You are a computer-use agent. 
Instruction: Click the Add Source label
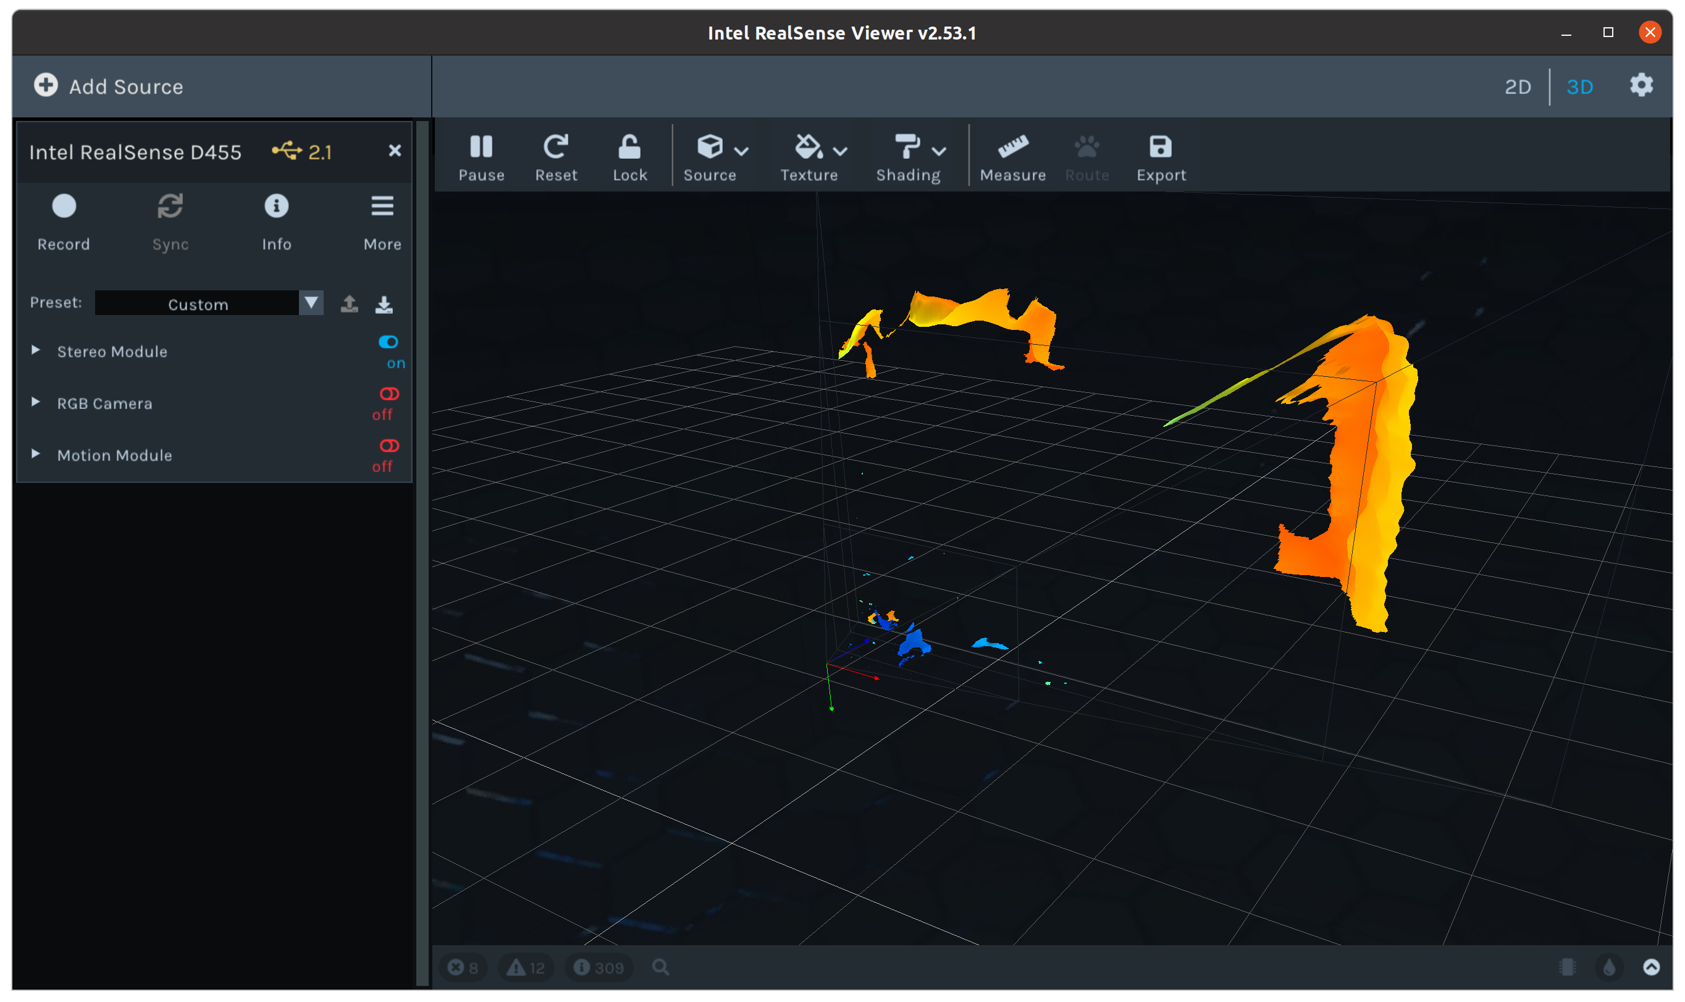(125, 86)
